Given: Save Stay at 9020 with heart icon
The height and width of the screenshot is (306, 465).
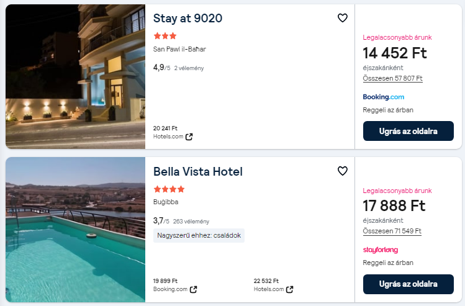Looking at the screenshot, I should coord(342,18).
